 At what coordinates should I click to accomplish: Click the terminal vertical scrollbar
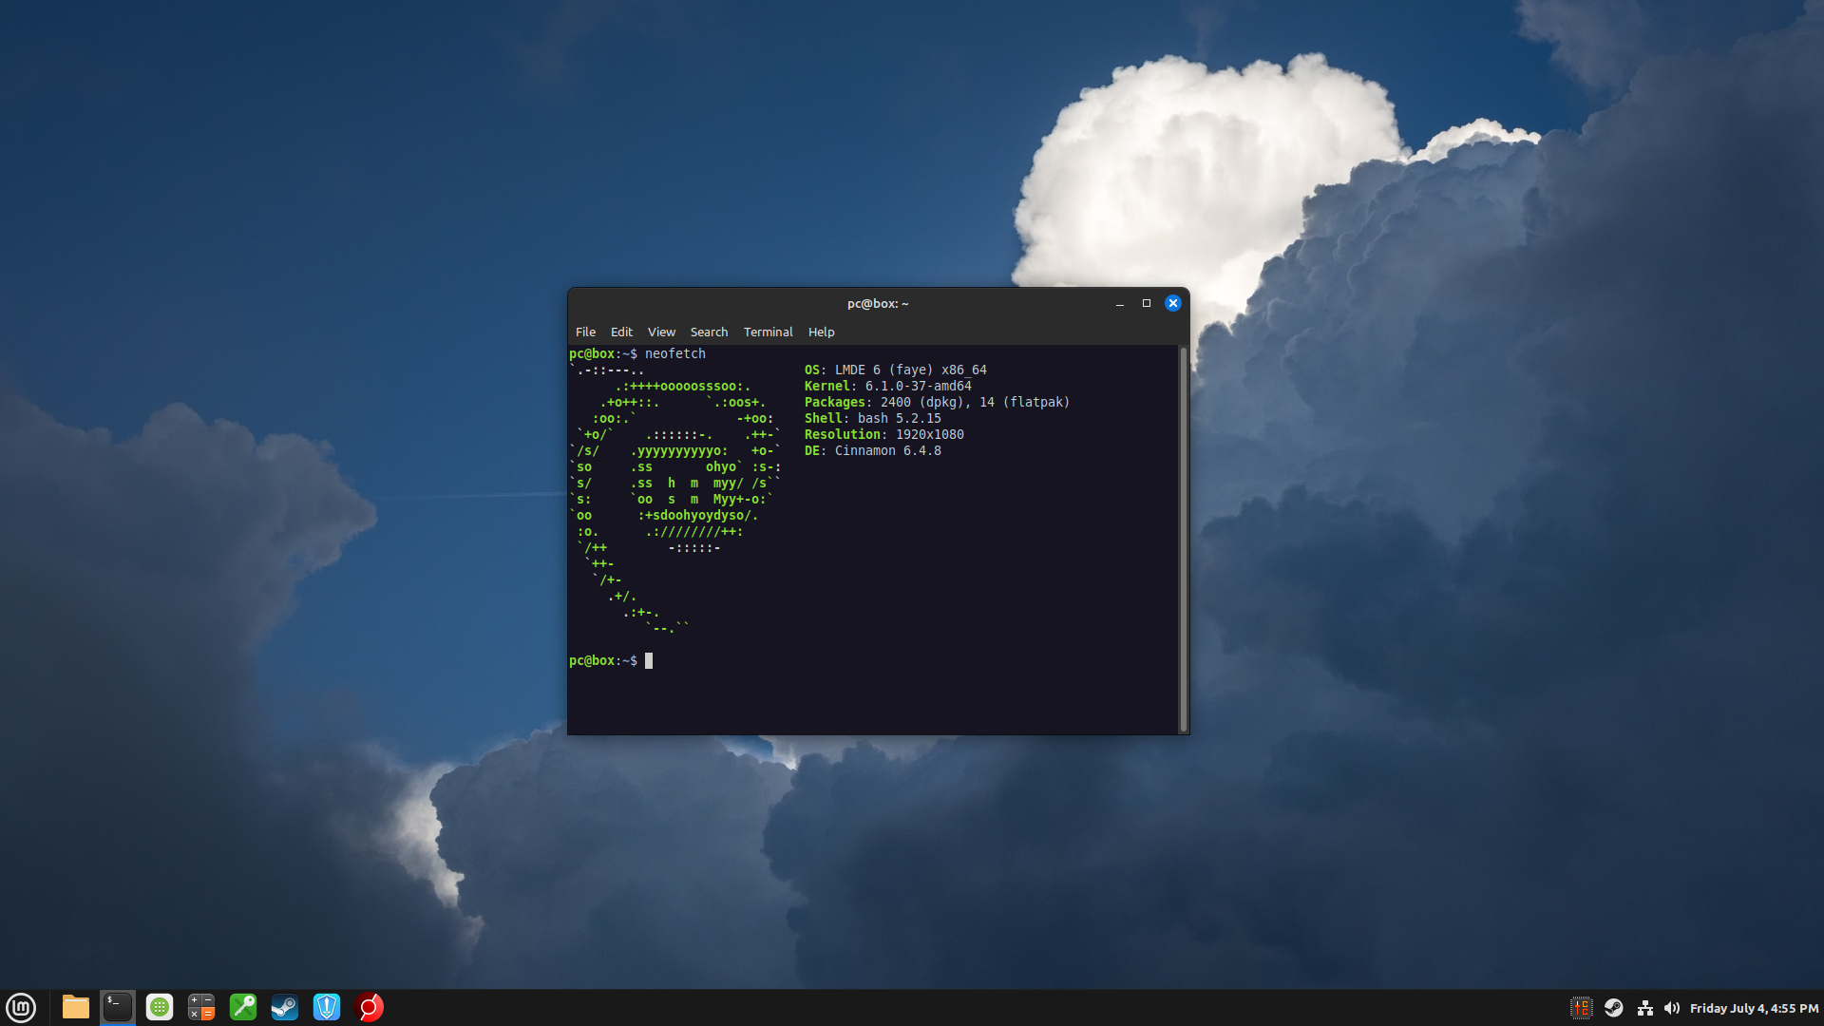click(x=1183, y=540)
